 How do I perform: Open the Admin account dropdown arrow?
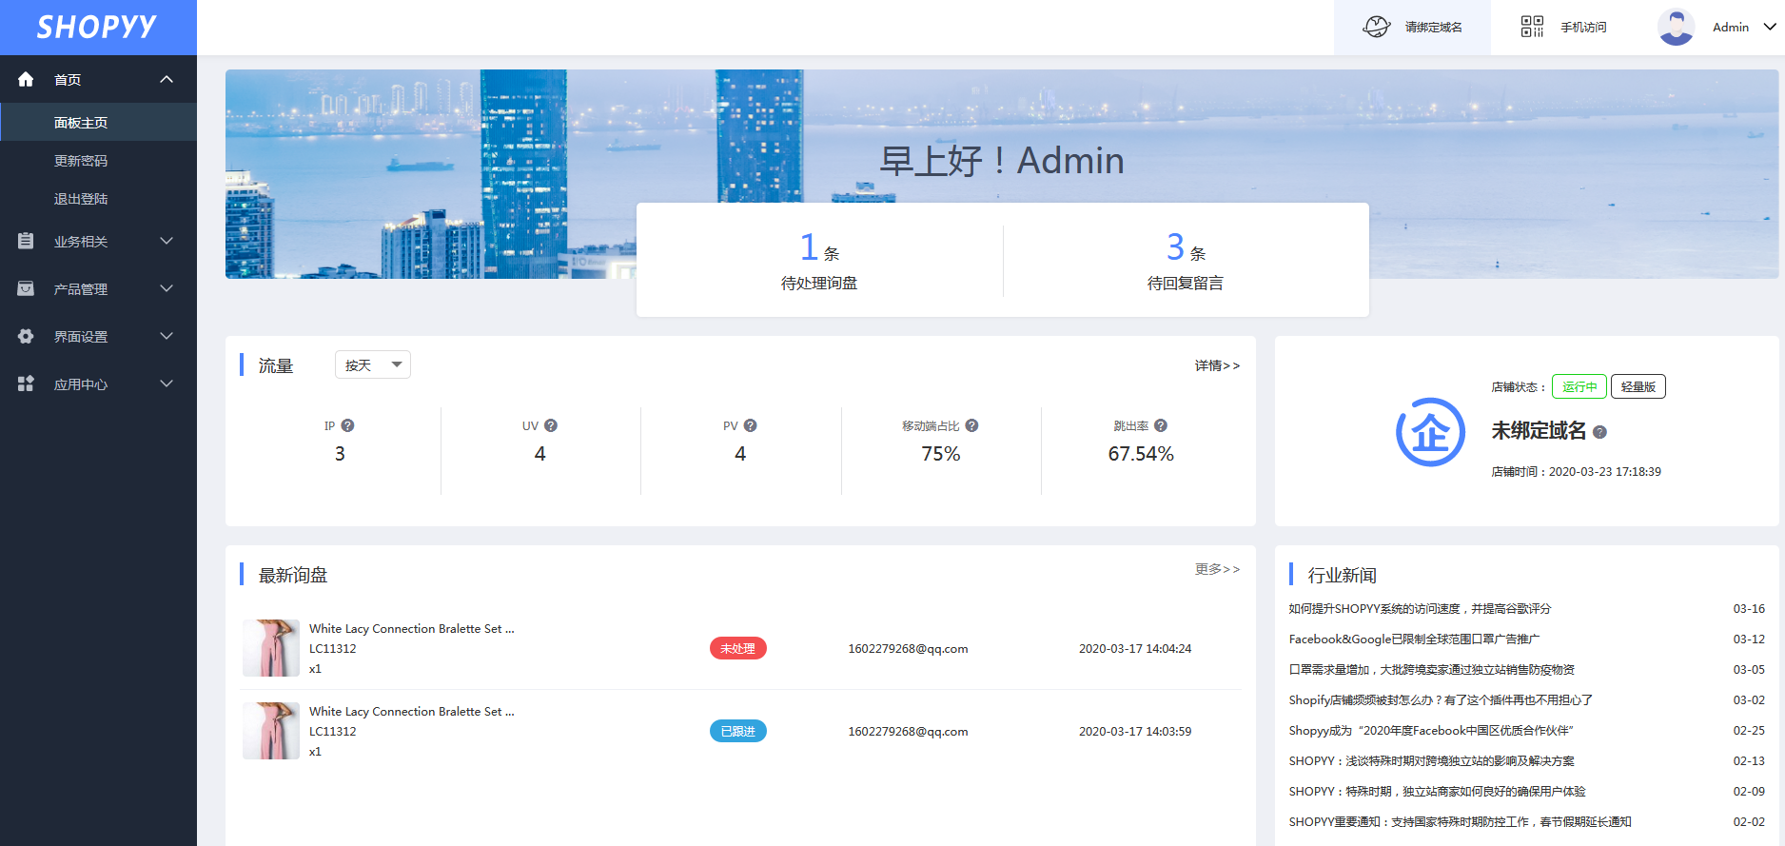(1770, 27)
